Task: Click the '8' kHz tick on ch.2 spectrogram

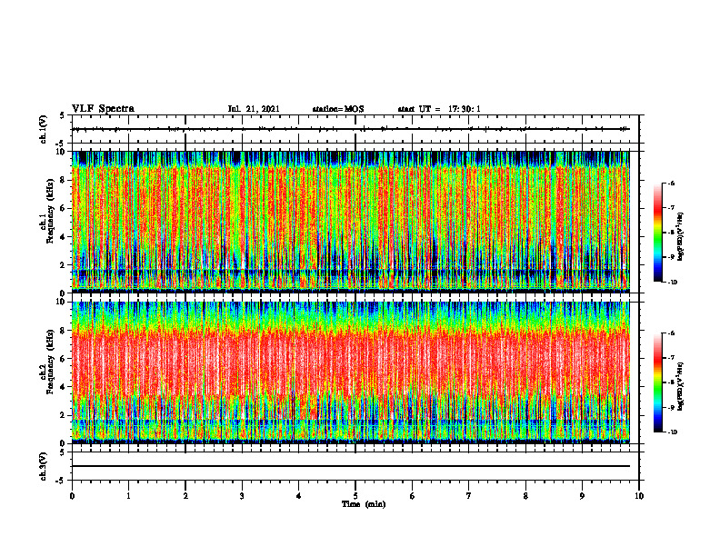Action: point(64,331)
